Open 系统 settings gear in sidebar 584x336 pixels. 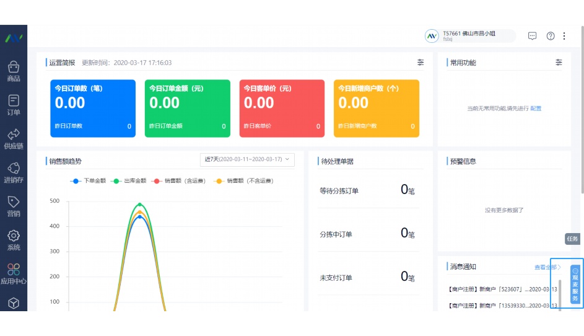(x=14, y=241)
